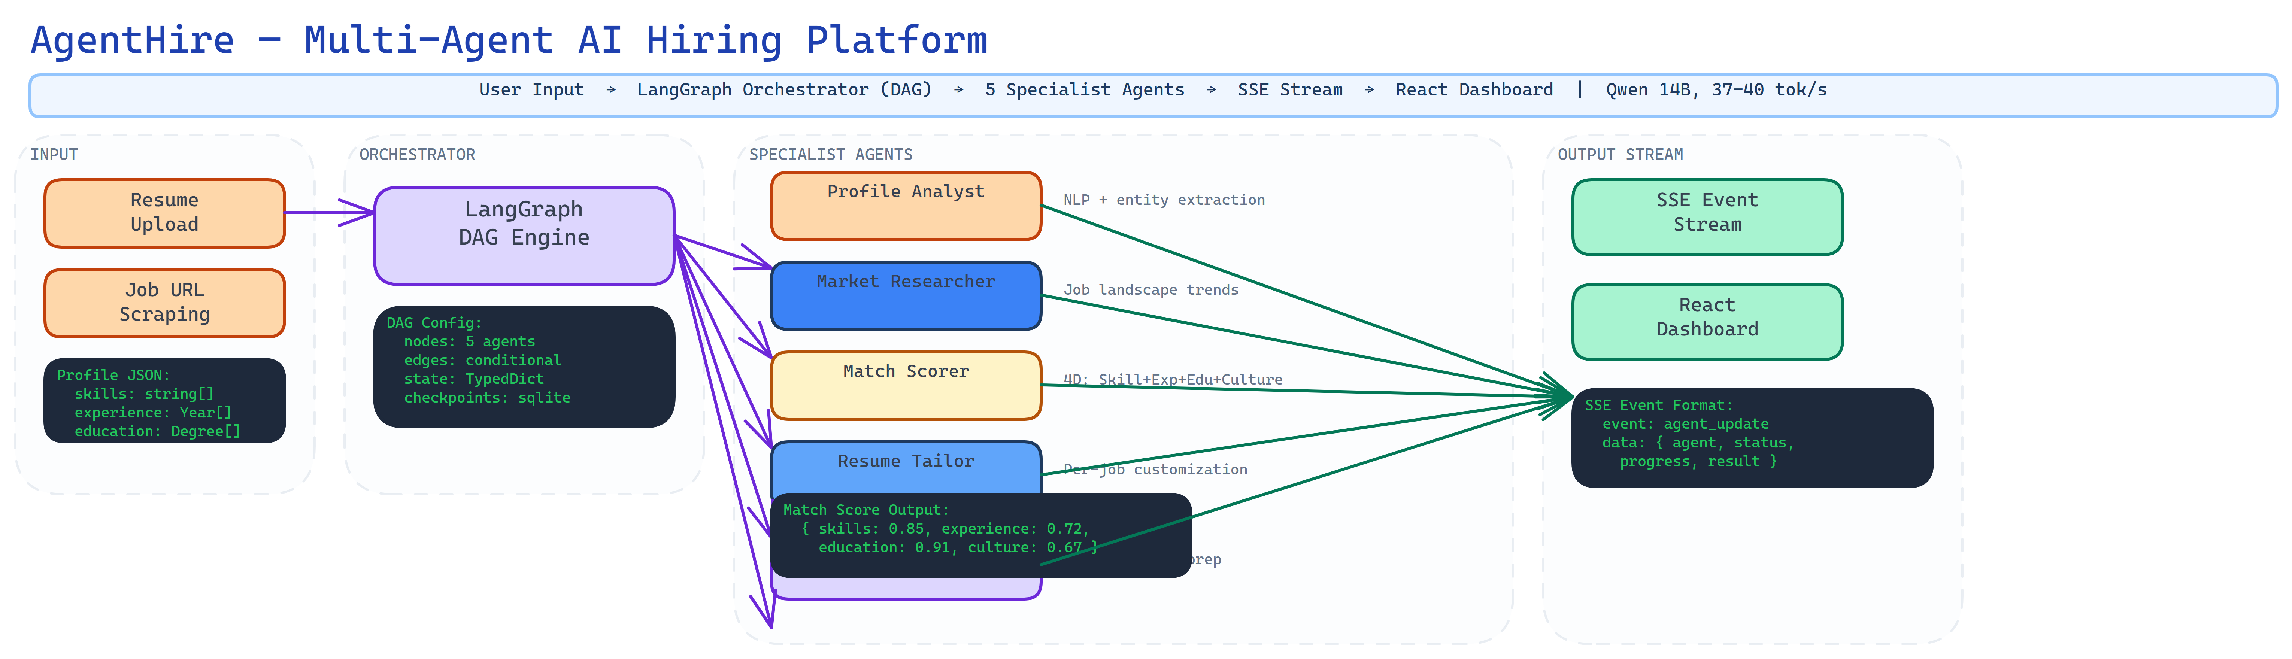Select the 'Job landscape trends' edge label
This screenshot has height=659, width=2292.
tap(1150, 290)
